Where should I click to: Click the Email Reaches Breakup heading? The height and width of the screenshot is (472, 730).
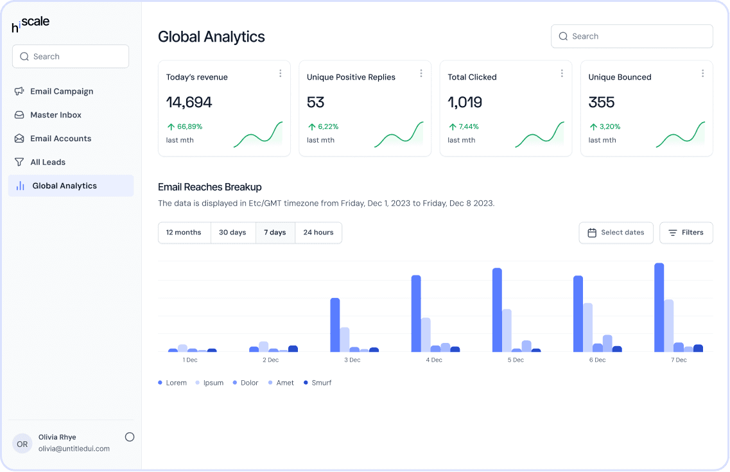pyautogui.click(x=210, y=187)
